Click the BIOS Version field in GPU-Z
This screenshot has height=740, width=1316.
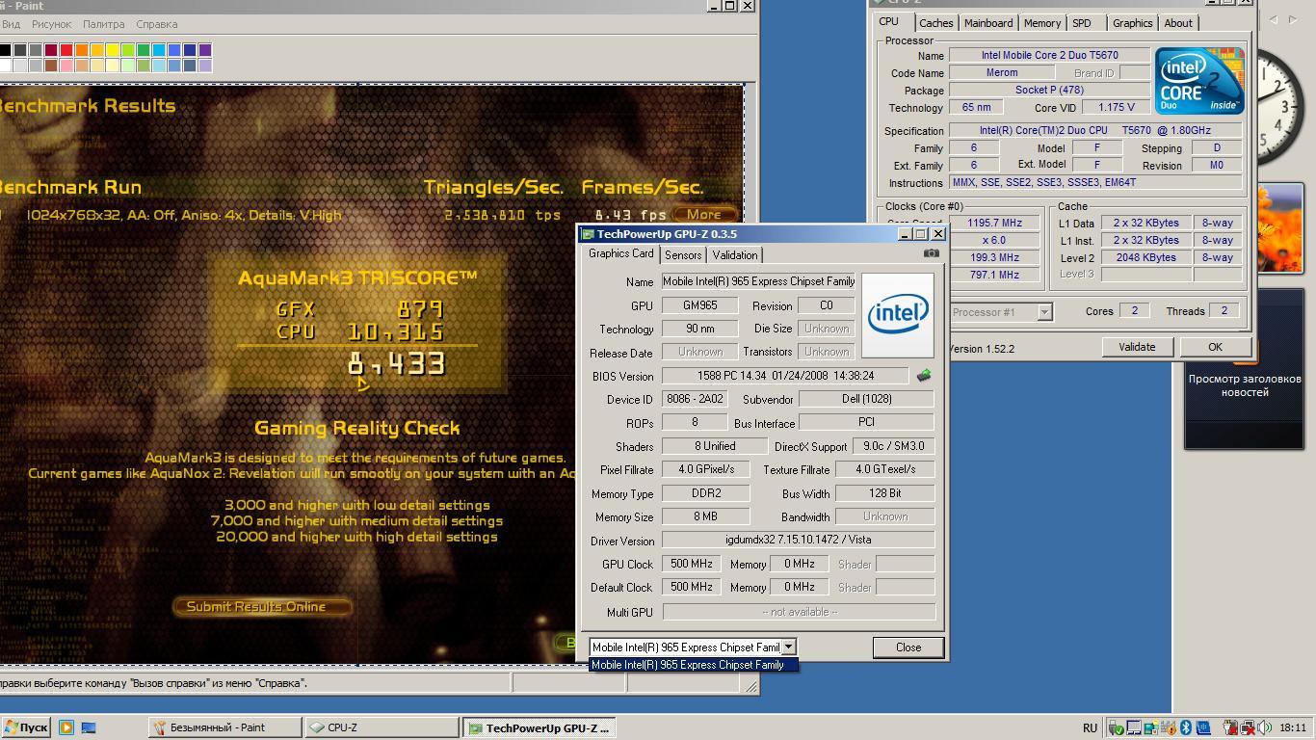tap(785, 376)
